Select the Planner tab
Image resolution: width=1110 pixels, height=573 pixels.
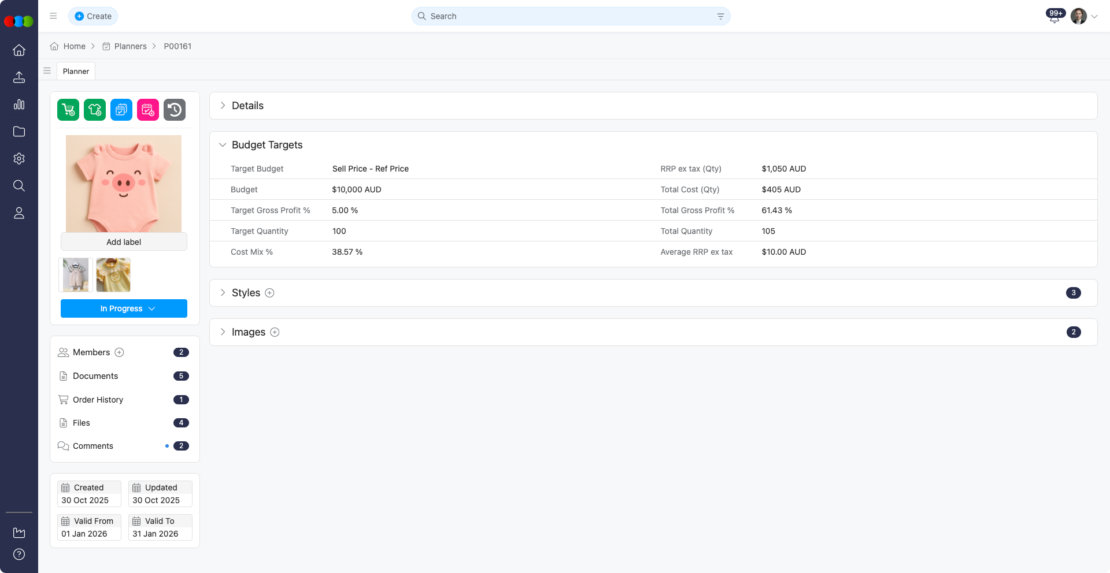point(76,71)
